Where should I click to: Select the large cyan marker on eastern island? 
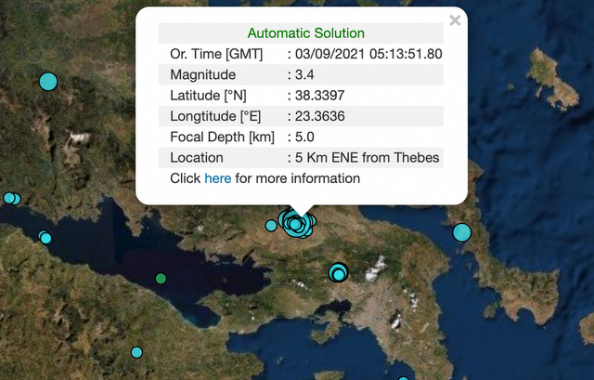[461, 232]
